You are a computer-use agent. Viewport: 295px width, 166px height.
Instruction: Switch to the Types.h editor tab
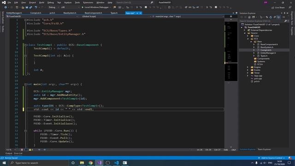114,13
